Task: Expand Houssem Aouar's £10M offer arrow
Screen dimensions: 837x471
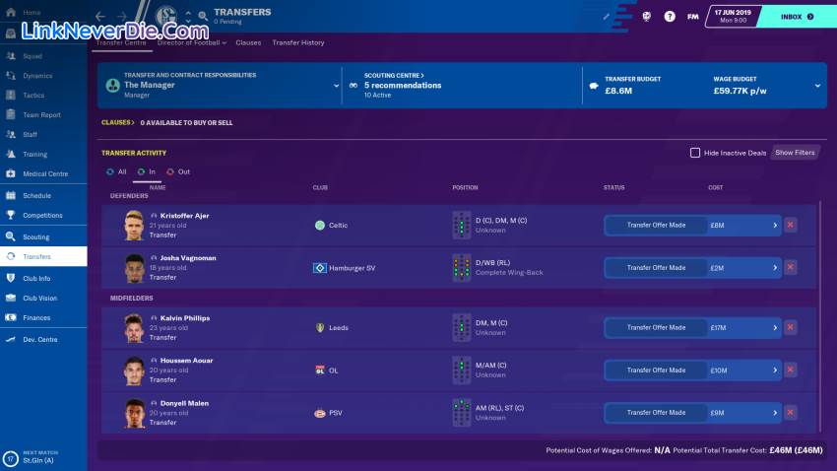Action: pyautogui.click(x=775, y=370)
